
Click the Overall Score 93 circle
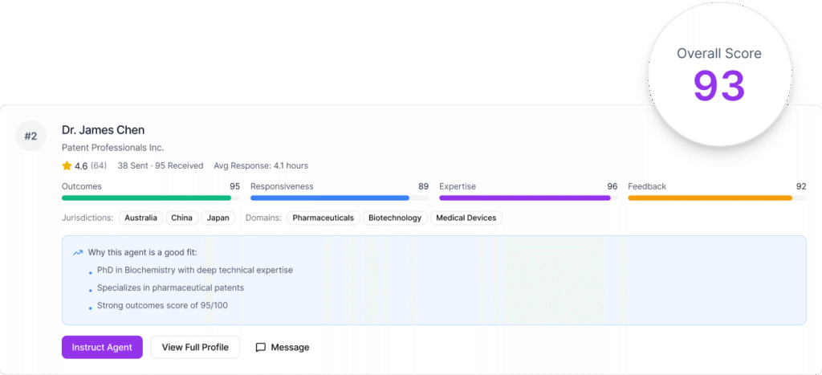(719, 76)
